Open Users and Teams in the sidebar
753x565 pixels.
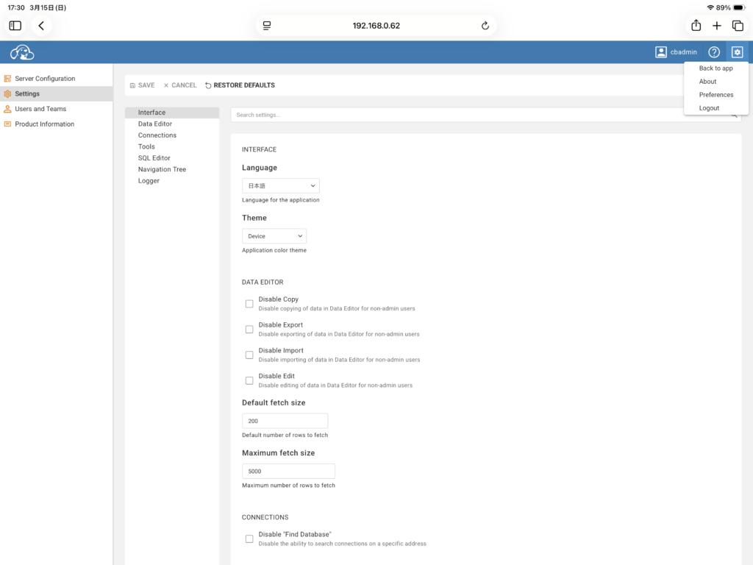tap(40, 109)
